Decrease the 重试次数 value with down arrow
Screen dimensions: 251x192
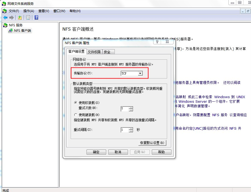pyautogui.click(x=131, y=110)
